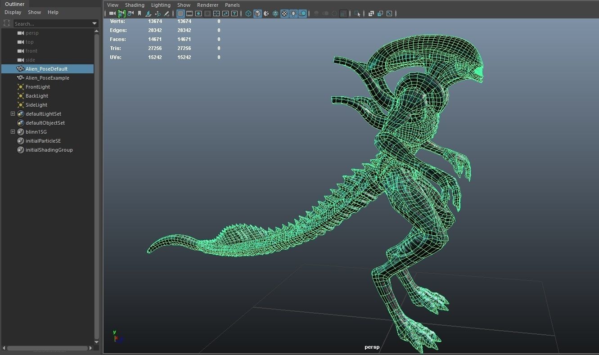
Task: Click the dashed-square icon left of Outliner search
Action: point(7,23)
